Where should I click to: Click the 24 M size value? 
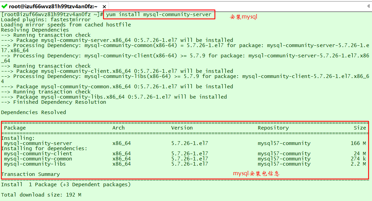click(x=360, y=154)
